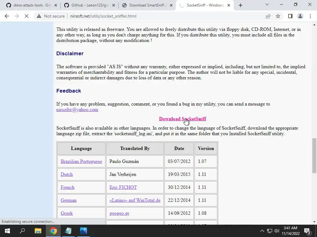Click the scrollbar up arrow
This screenshot has width=317, height=237.
tap(314, 25)
